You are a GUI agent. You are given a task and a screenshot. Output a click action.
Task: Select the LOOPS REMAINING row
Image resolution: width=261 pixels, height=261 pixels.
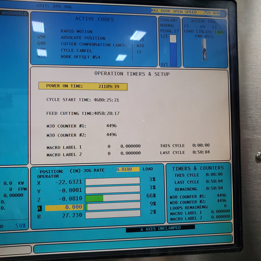click(198, 207)
